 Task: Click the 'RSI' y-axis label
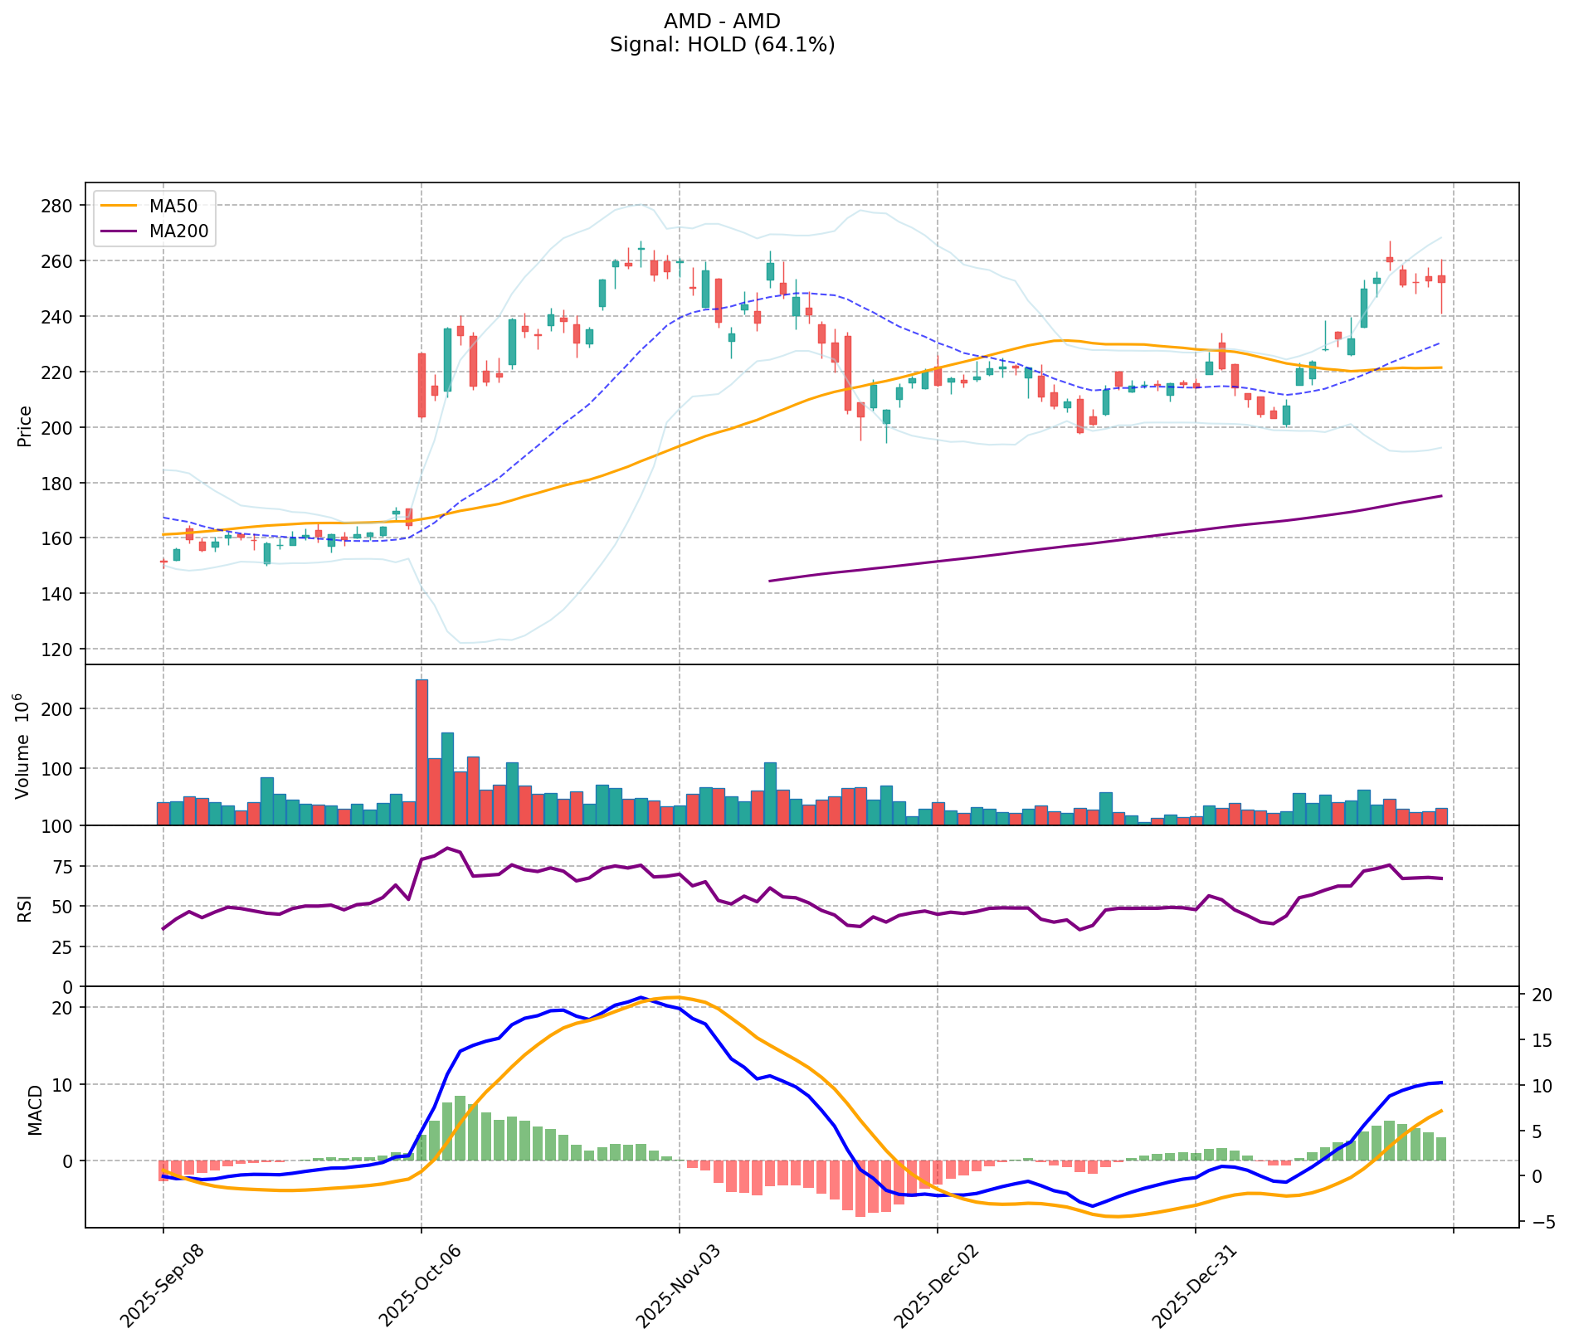coord(25,907)
